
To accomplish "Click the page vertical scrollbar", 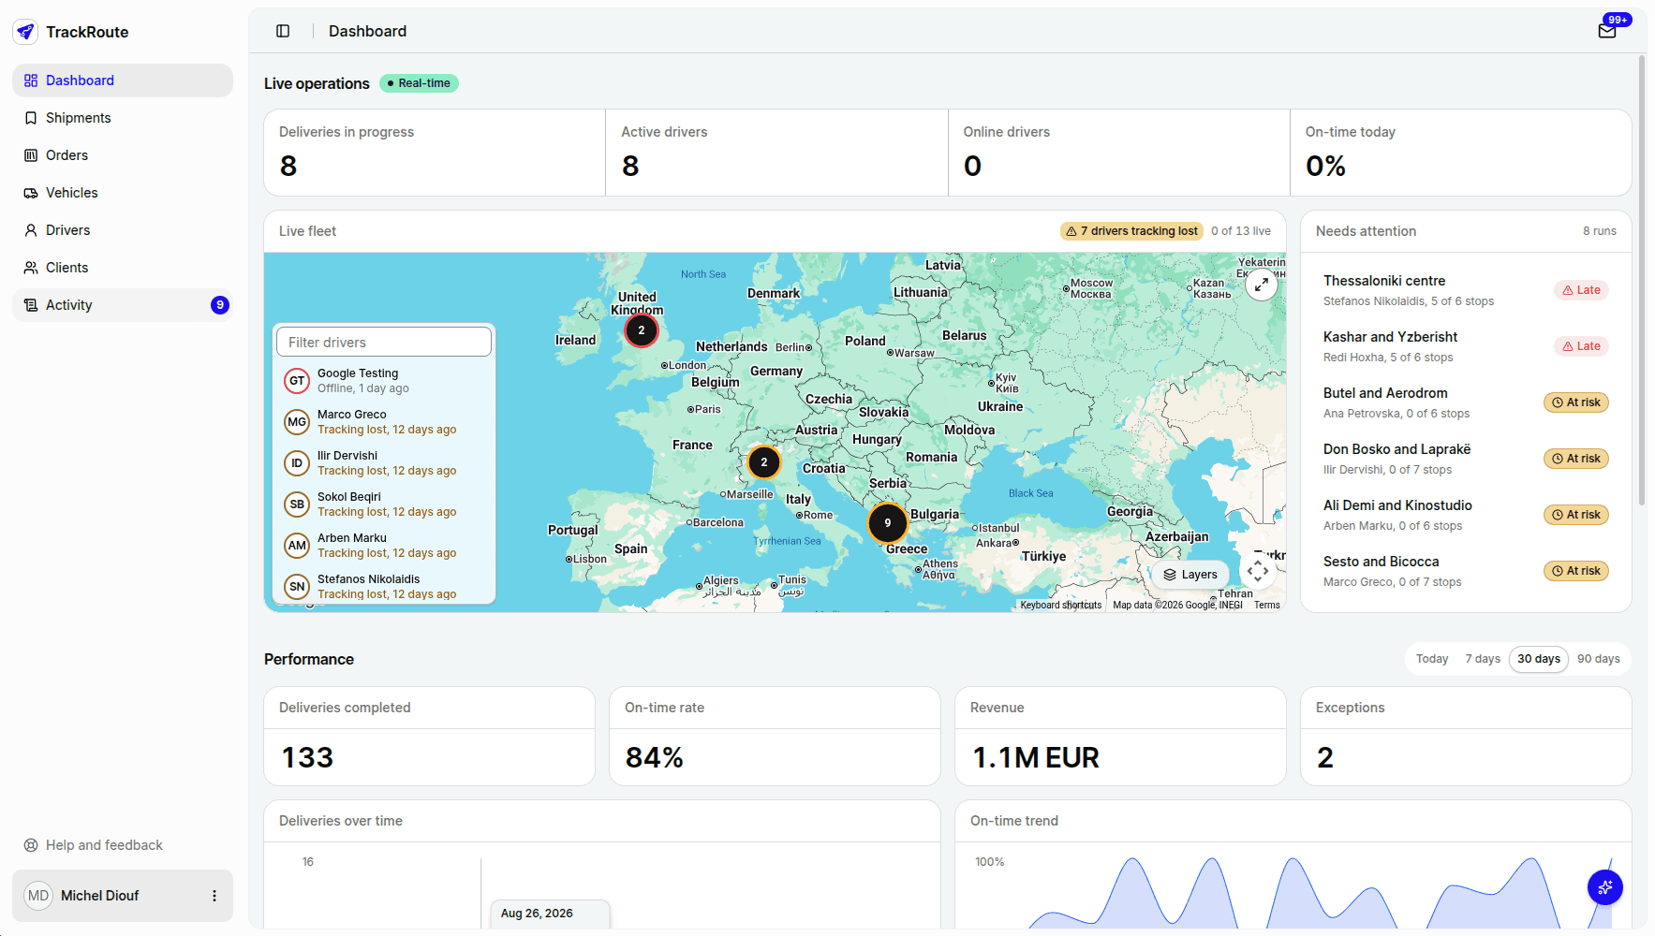I will [x=1642, y=281].
